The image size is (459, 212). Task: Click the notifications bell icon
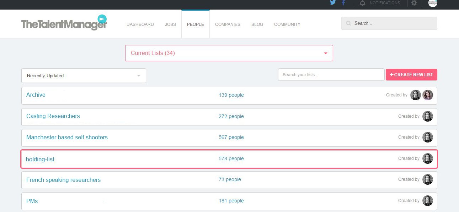(x=362, y=3)
